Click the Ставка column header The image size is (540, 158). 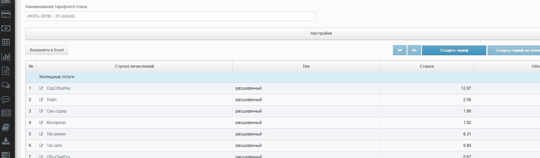(426, 66)
